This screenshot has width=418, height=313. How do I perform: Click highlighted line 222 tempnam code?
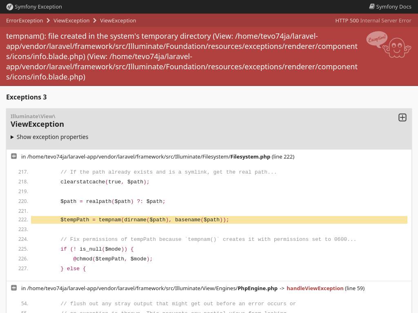click(219, 220)
